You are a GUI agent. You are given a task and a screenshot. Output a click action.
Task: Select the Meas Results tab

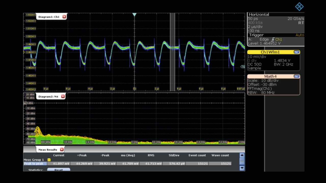48,150
